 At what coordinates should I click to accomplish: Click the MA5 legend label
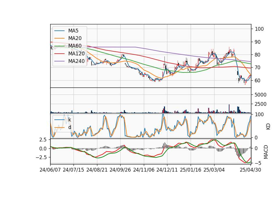pyautogui.click(x=73, y=31)
